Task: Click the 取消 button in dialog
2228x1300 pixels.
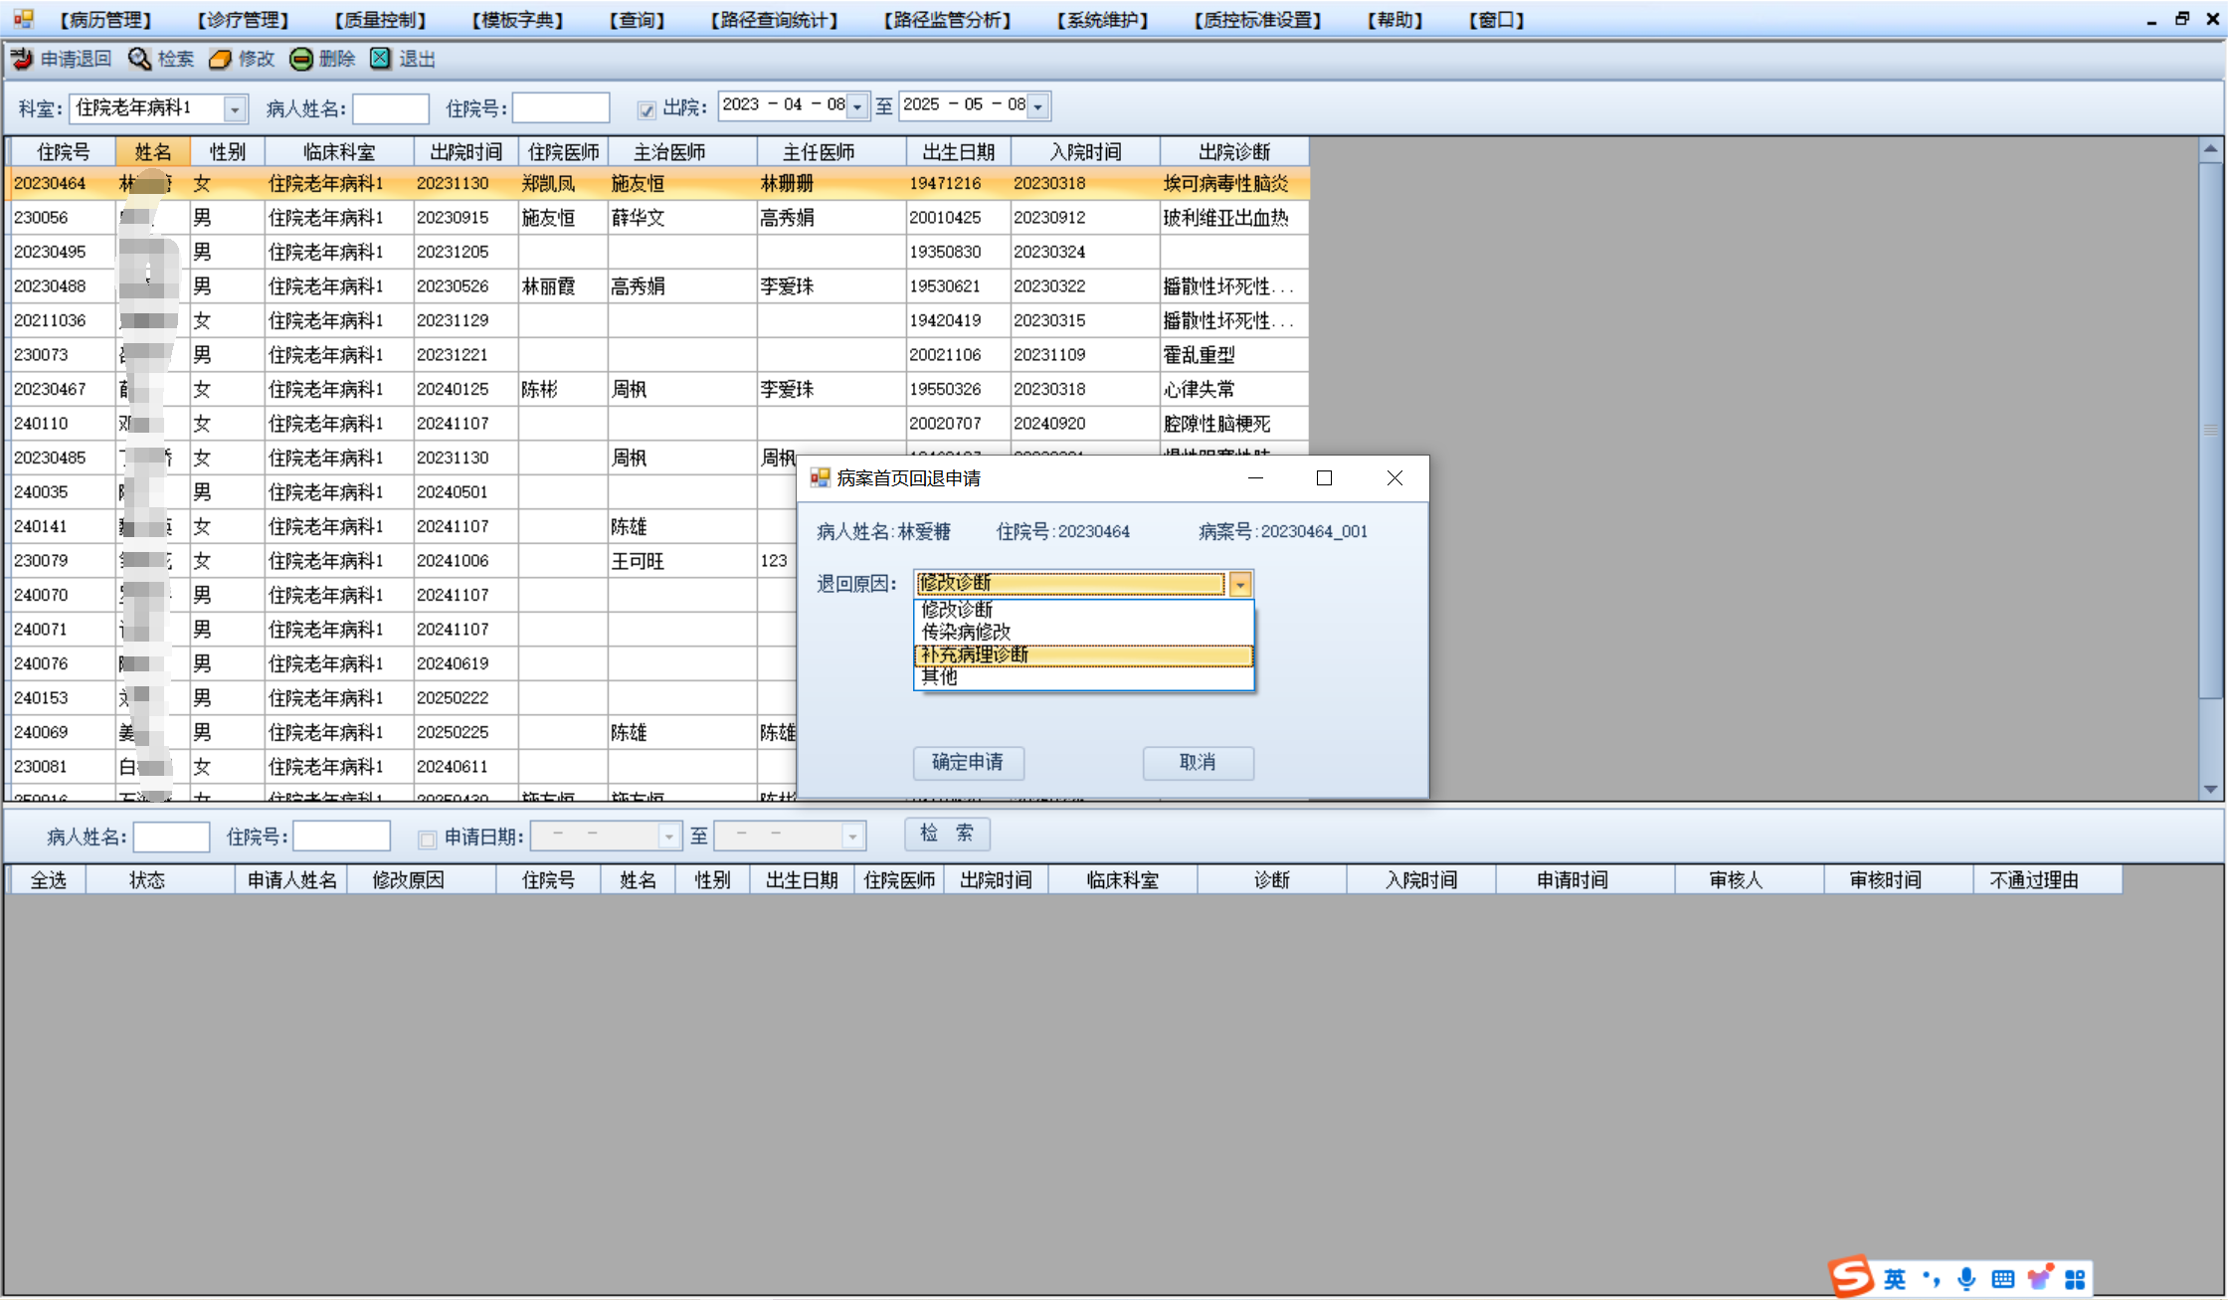Action: click(x=1198, y=762)
